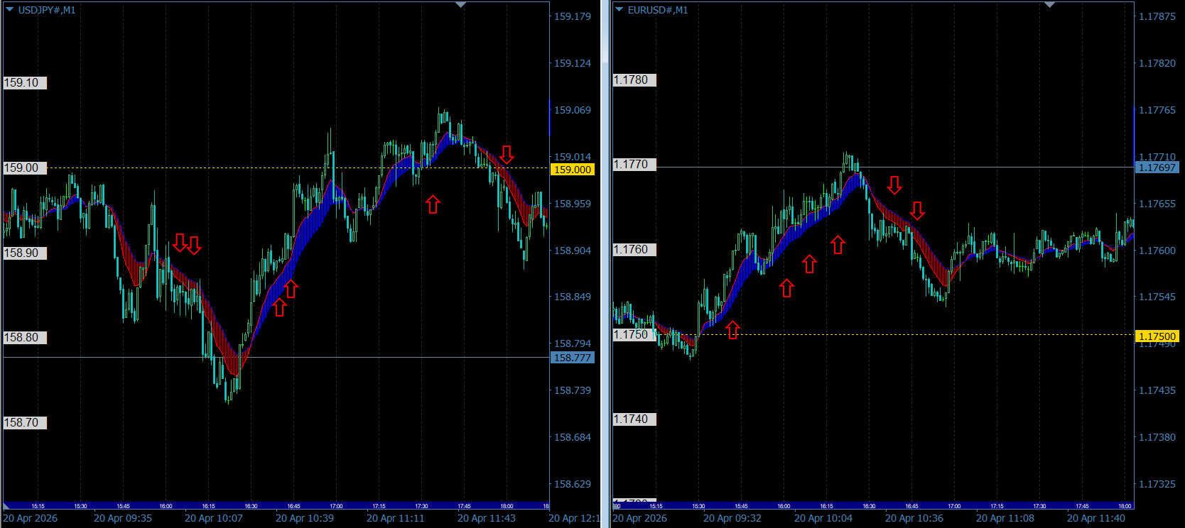Select EURUSD's lowest red up arrow near 1.1750
Image resolution: width=1185 pixels, height=528 pixels.
click(x=732, y=330)
